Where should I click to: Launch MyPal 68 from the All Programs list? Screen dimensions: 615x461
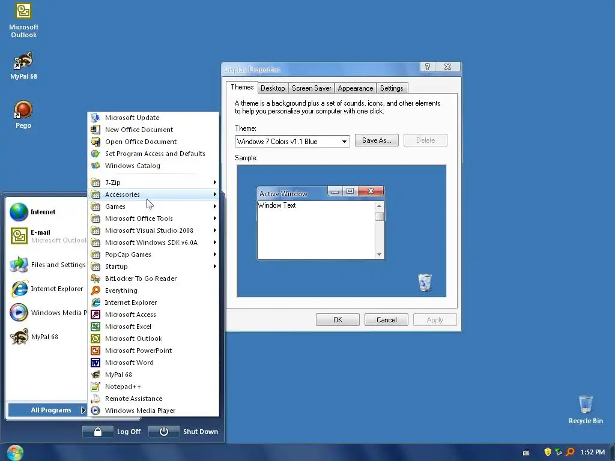point(153,375)
